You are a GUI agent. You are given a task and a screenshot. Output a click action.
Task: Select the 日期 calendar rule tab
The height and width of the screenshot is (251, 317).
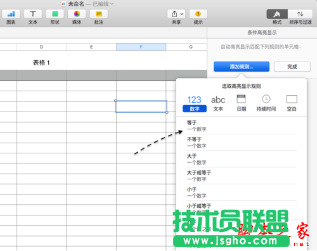pyautogui.click(x=241, y=103)
